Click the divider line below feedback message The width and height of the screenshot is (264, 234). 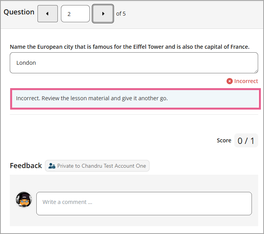pos(134,114)
